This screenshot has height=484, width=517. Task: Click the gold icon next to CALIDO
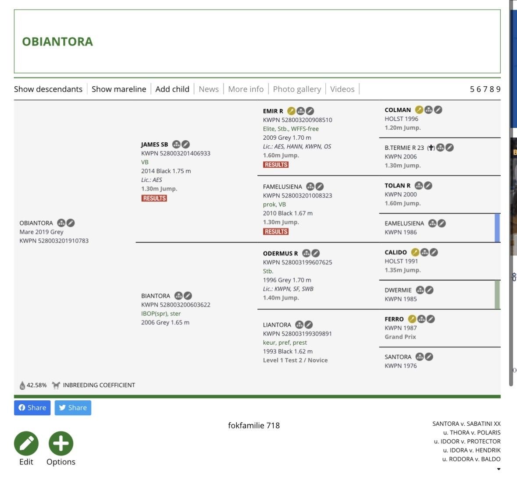coord(415,252)
